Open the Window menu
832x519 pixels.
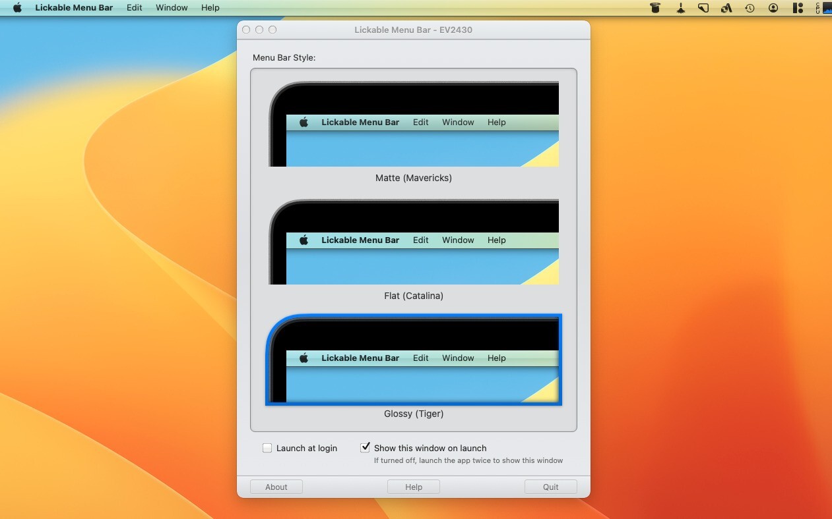coord(171,7)
